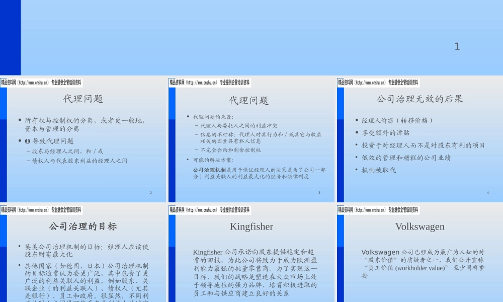Click the arrow symbol before 导致代理问题
The image size is (503, 302).
[28, 141]
